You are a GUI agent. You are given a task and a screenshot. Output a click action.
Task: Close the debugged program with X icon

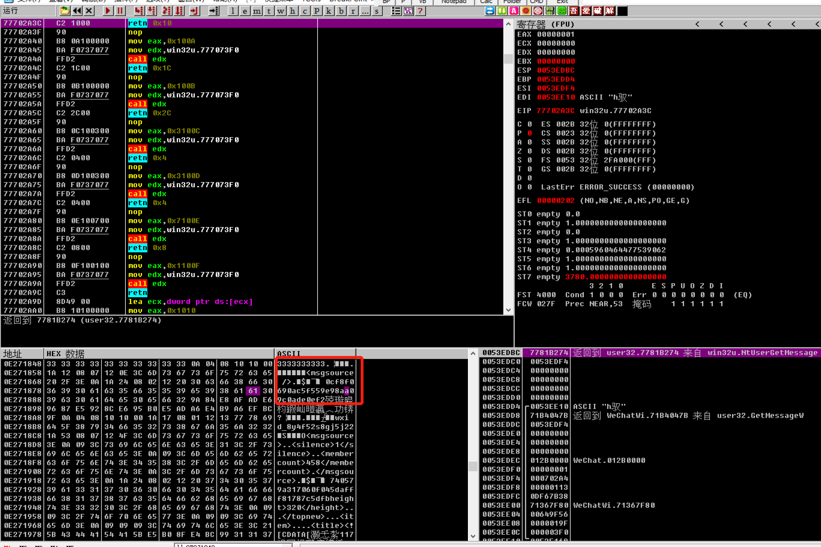(89, 11)
